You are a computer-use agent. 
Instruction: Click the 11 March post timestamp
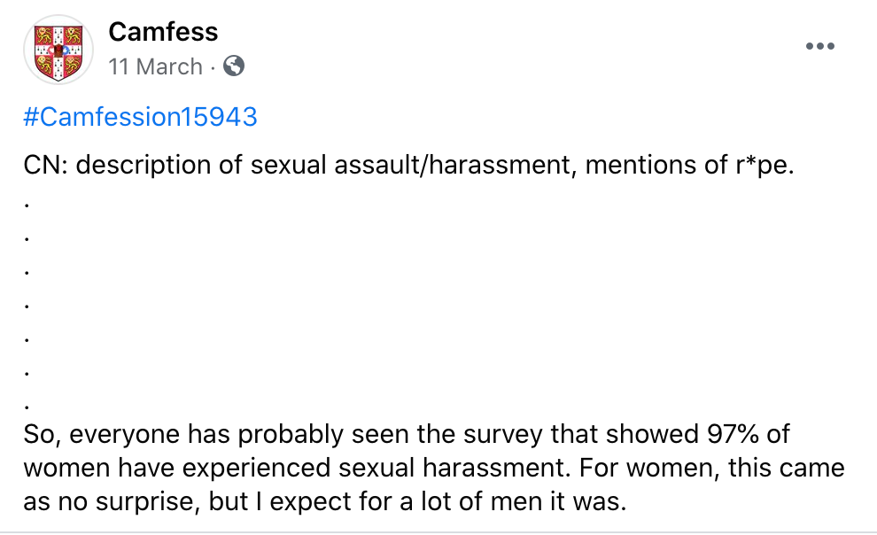(x=155, y=66)
